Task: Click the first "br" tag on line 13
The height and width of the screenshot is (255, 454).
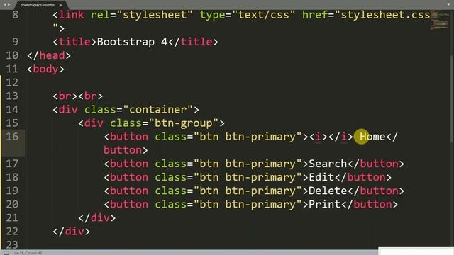Action: click(x=65, y=96)
